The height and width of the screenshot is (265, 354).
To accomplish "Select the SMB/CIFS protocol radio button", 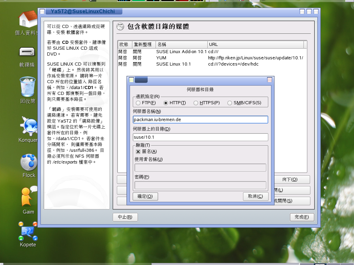I will click(x=230, y=103).
